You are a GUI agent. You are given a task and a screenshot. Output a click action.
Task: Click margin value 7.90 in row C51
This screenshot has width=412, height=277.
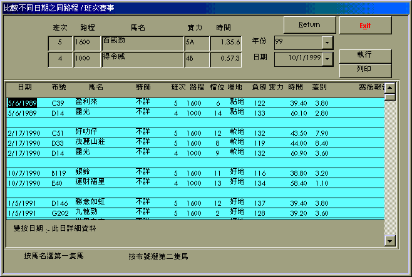point(322,133)
